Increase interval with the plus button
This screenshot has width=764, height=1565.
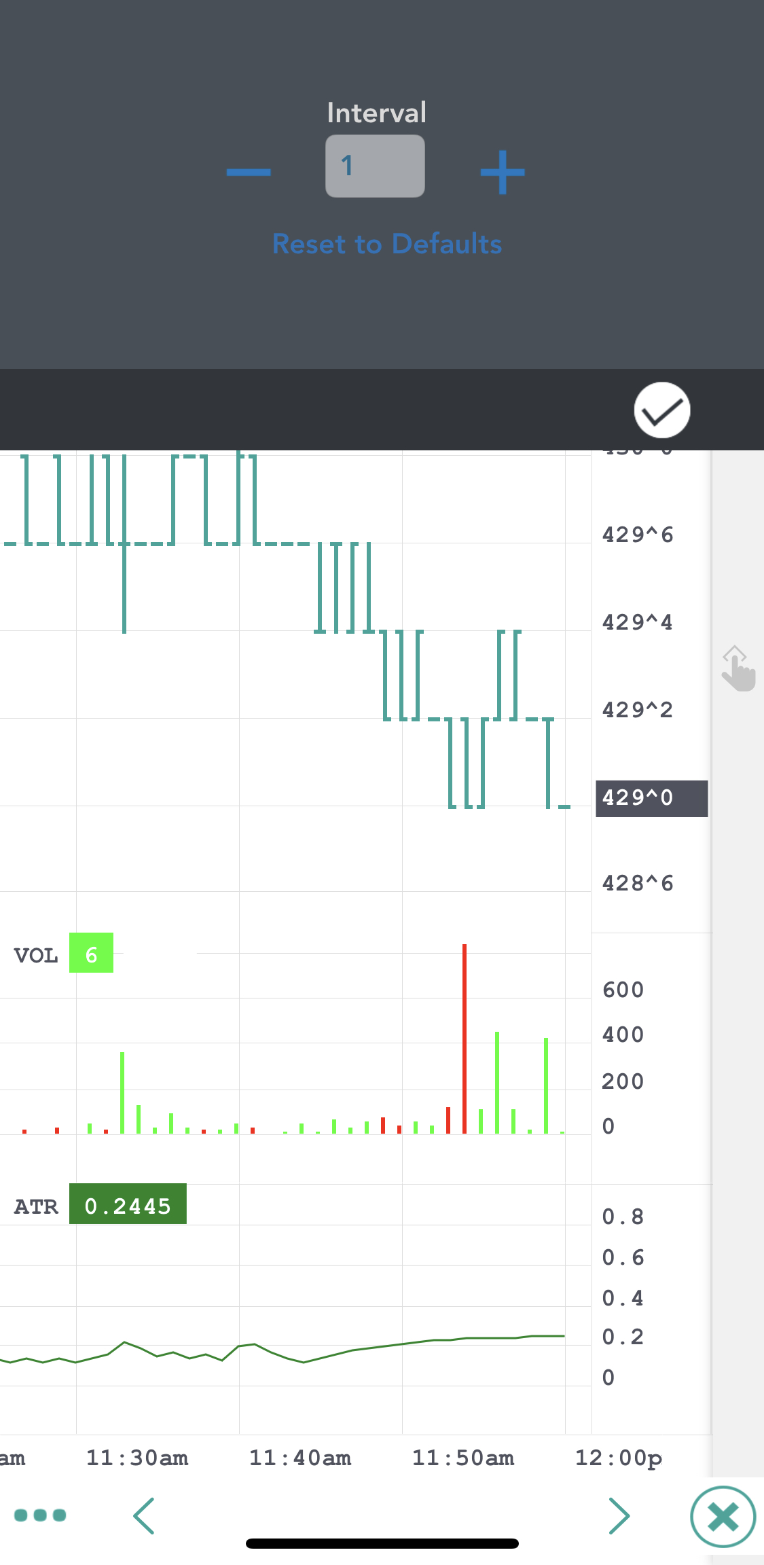(x=503, y=172)
